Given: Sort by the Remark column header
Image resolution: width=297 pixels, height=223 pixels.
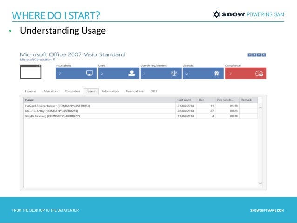Looking at the screenshot, I should click(x=249, y=100).
